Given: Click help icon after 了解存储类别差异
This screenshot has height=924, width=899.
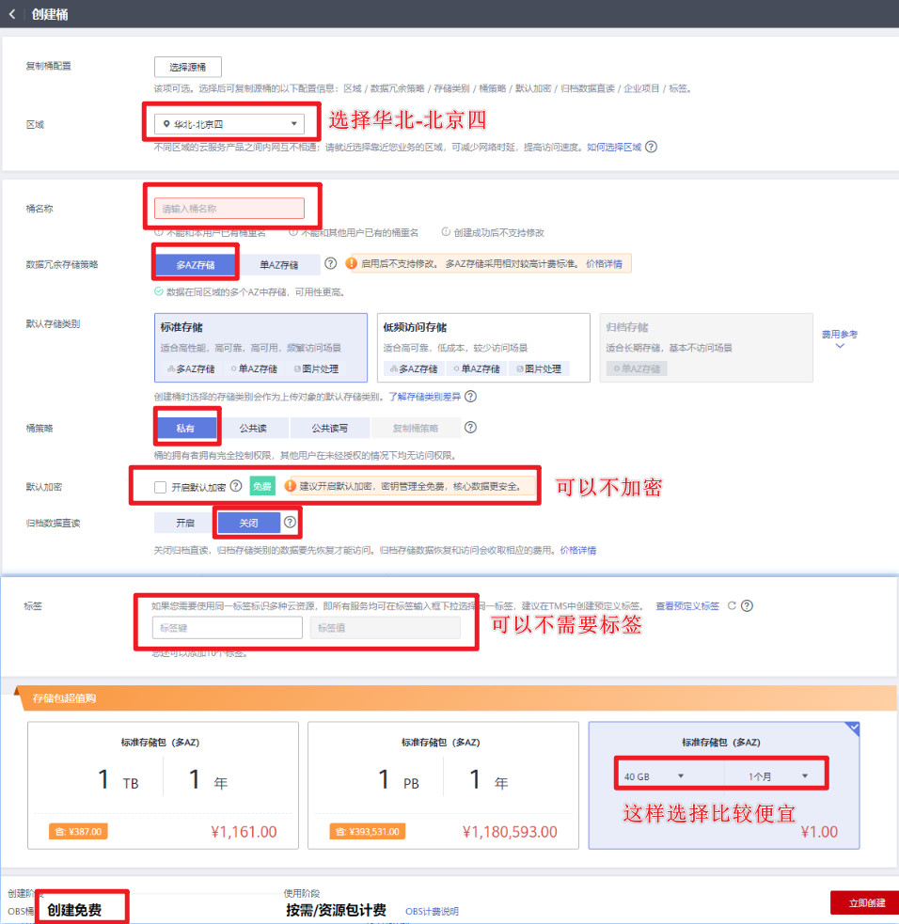Looking at the screenshot, I should (x=470, y=397).
